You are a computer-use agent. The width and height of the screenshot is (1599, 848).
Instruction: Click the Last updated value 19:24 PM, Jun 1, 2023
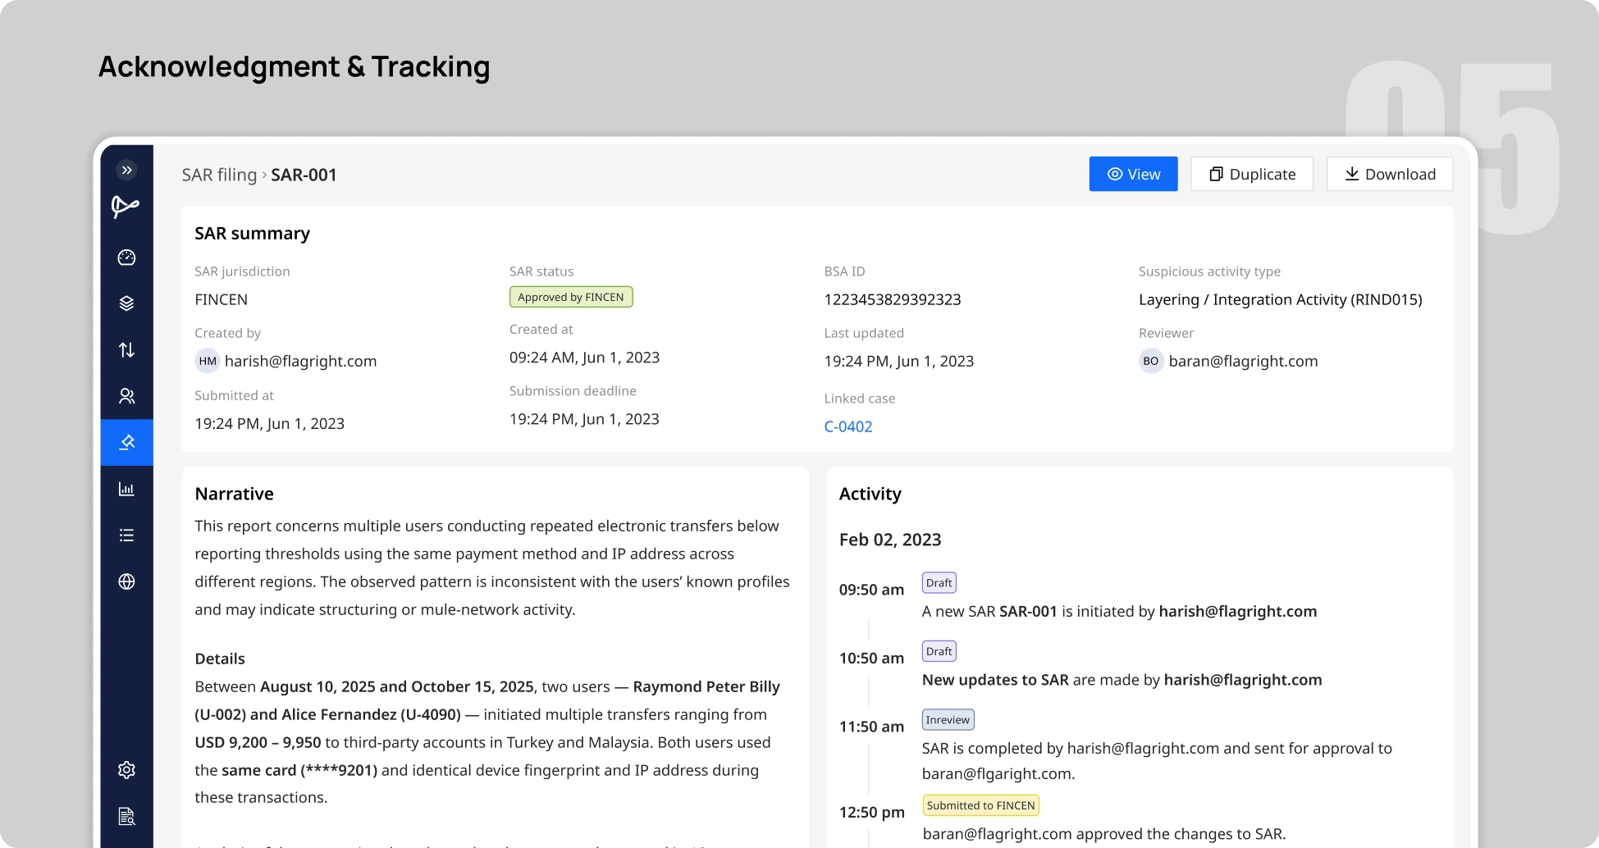tap(899, 361)
